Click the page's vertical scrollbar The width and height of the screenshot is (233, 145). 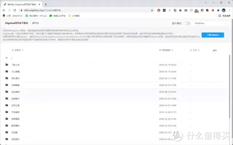tap(229, 87)
